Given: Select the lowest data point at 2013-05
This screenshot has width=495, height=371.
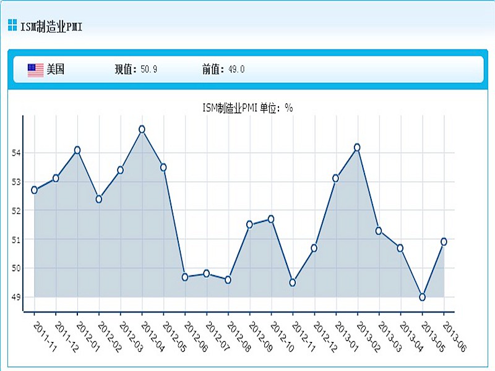Looking at the screenshot, I should 422,297.
